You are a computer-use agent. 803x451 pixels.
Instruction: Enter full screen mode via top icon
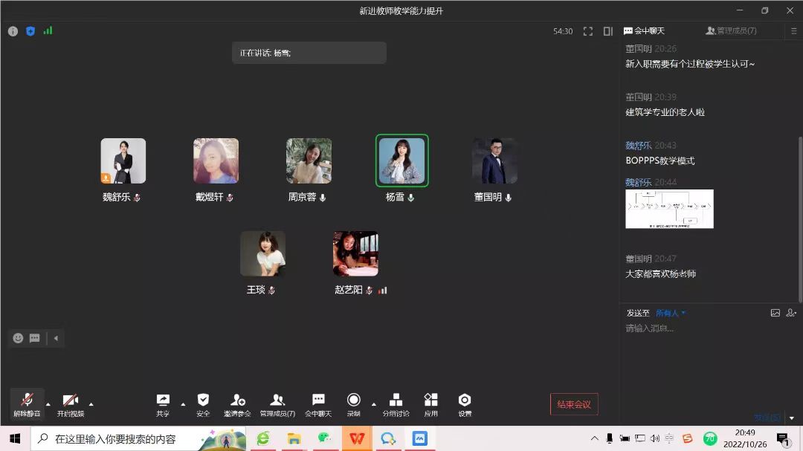[588, 31]
